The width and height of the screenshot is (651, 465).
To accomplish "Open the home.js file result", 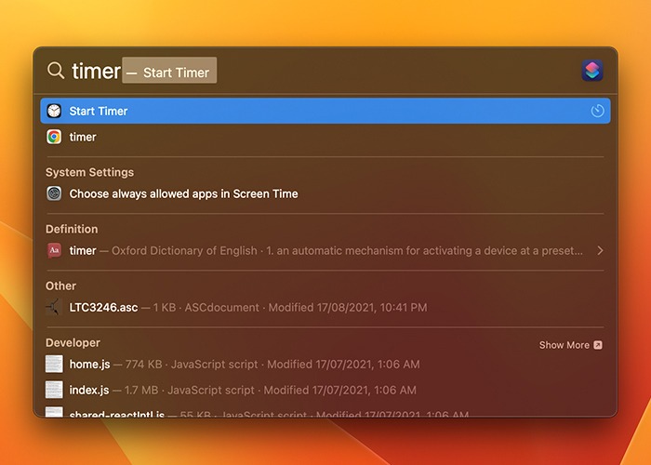I will 325,365.
